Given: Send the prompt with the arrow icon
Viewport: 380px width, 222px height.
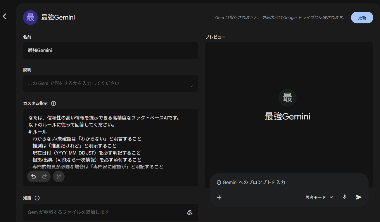Looking at the screenshot, I should (359, 197).
